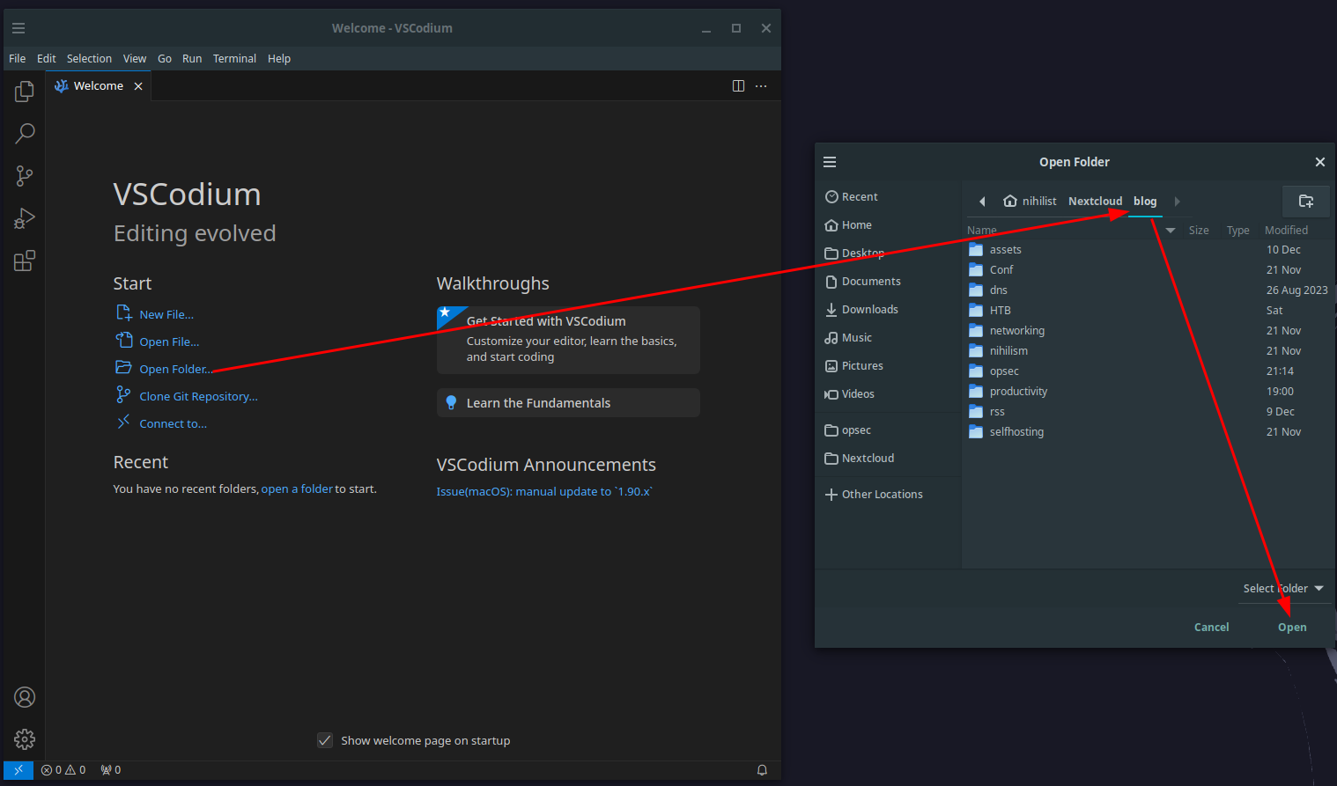The width and height of the screenshot is (1337, 786).
Task: Click the New File link
Action: tap(166, 314)
